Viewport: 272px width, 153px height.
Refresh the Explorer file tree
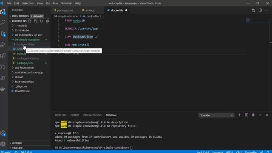tap(42, 21)
